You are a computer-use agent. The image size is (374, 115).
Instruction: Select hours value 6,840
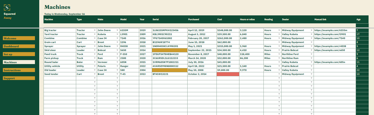coord(251,34)
